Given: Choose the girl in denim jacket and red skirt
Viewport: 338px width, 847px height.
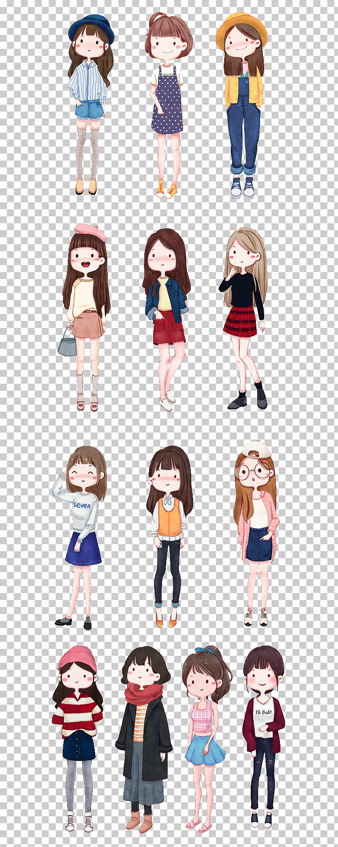Looking at the screenshot, I should tap(167, 320).
